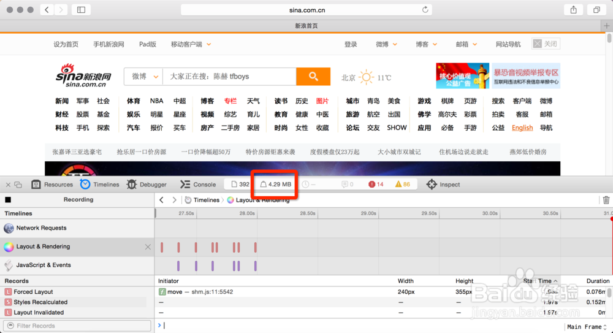The image size is (613, 333).
Task: Click the Initiator column header
Action: click(x=169, y=281)
